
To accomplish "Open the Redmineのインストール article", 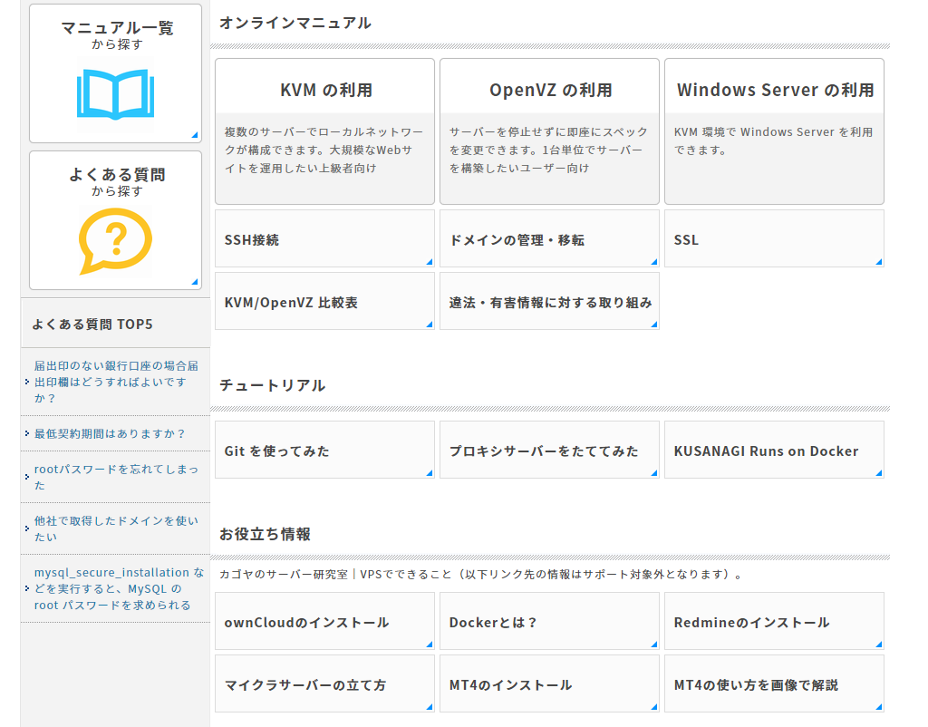I will (x=774, y=623).
